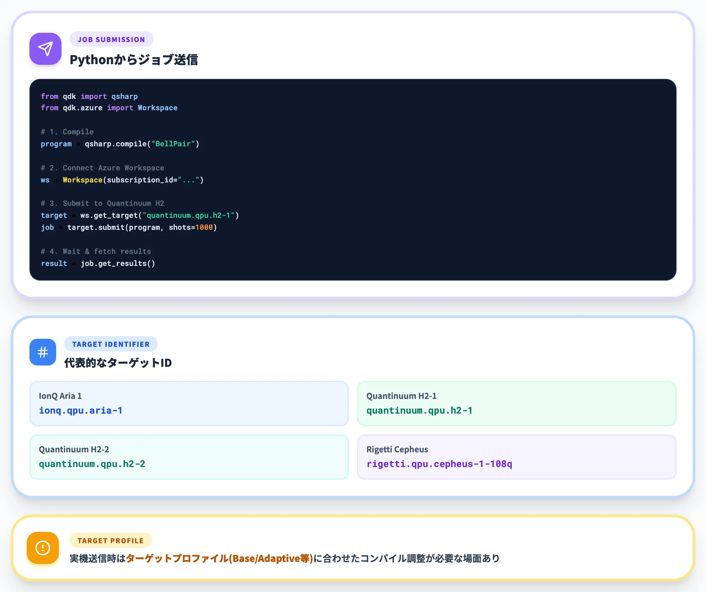The width and height of the screenshot is (706, 592).
Task: Click the qsharp.compile("BellPair") code line
Action: pos(120,144)
